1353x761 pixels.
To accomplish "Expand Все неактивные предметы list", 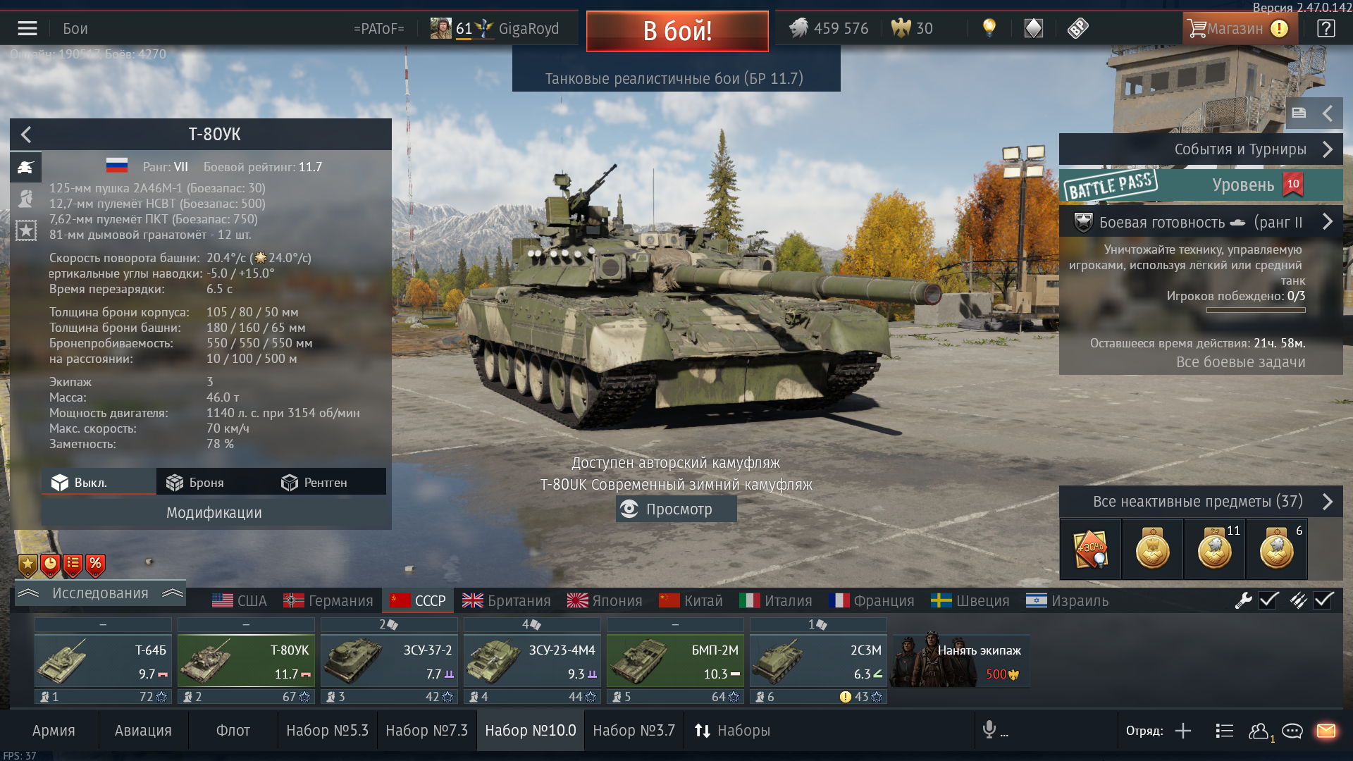I will [1201, 502].
